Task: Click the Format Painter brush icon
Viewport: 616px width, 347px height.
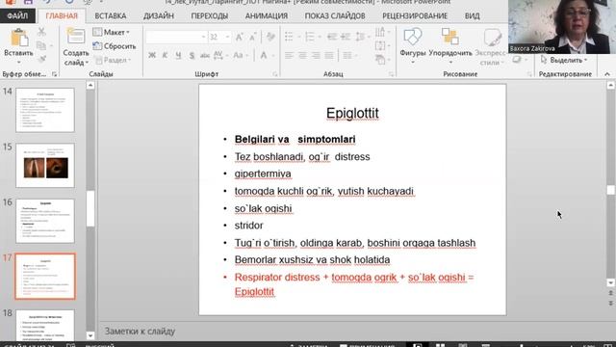Action: click(x=41, y=59)
